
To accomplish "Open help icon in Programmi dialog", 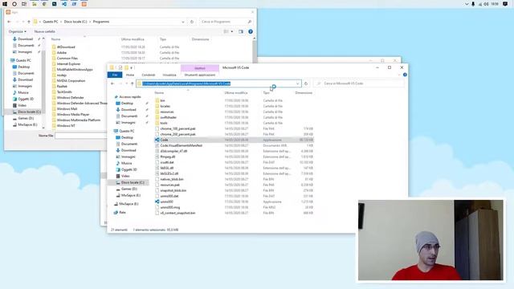I will pos(251,31).
